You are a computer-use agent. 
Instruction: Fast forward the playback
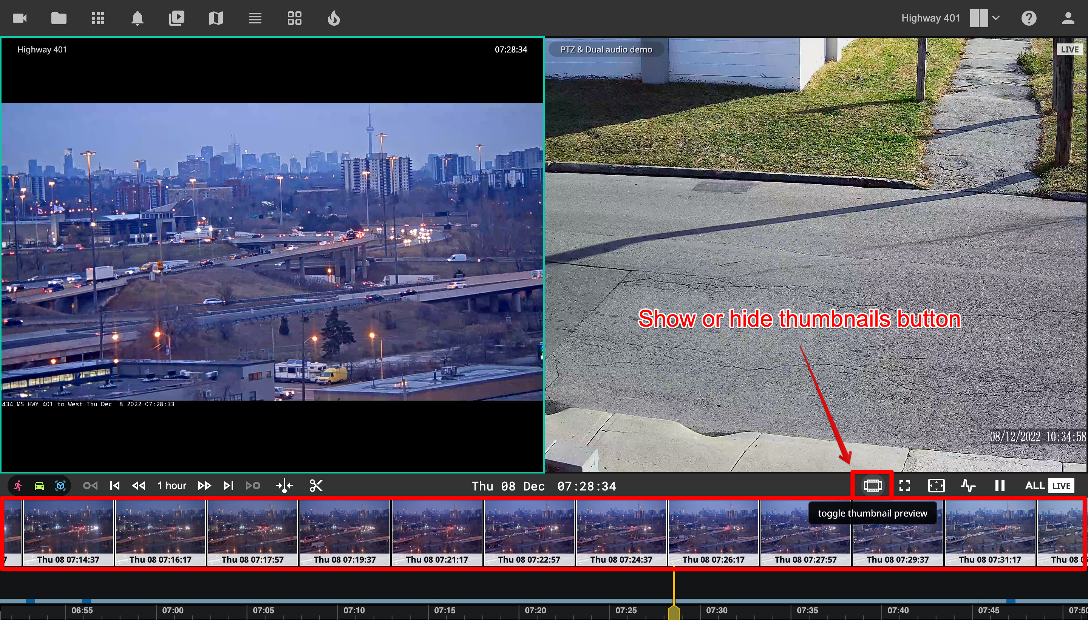[204, 486]
